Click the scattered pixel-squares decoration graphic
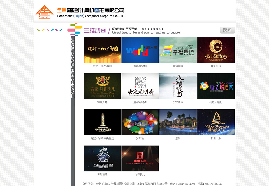Viewport: 269px width, 186px height. 49,30
